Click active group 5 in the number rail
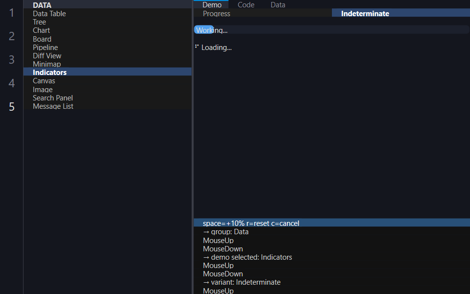The height and width of the screenshot is (294, 470). (12, 106)
